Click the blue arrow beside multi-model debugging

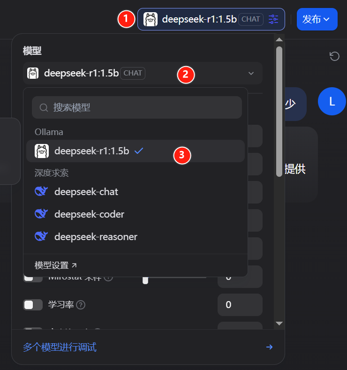269,347
